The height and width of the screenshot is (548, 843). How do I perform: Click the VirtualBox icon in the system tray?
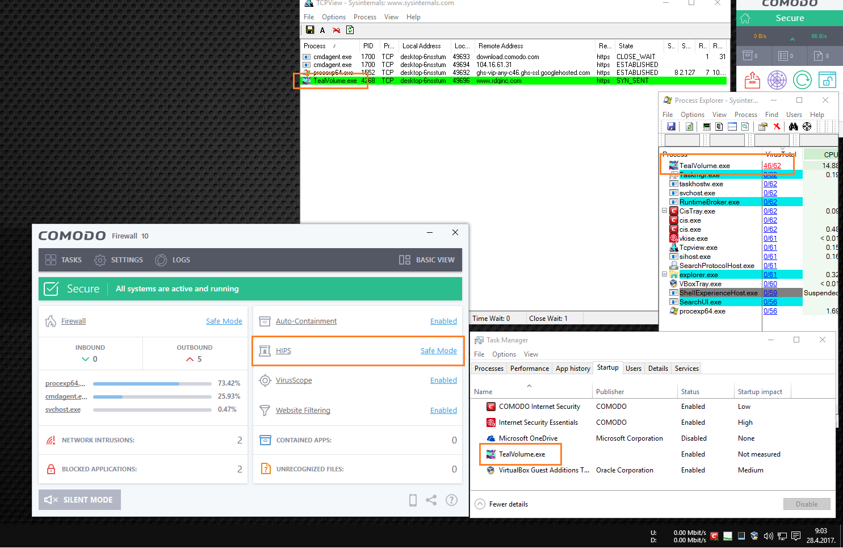754,536
